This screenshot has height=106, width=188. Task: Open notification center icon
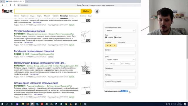tap(185, 104)
